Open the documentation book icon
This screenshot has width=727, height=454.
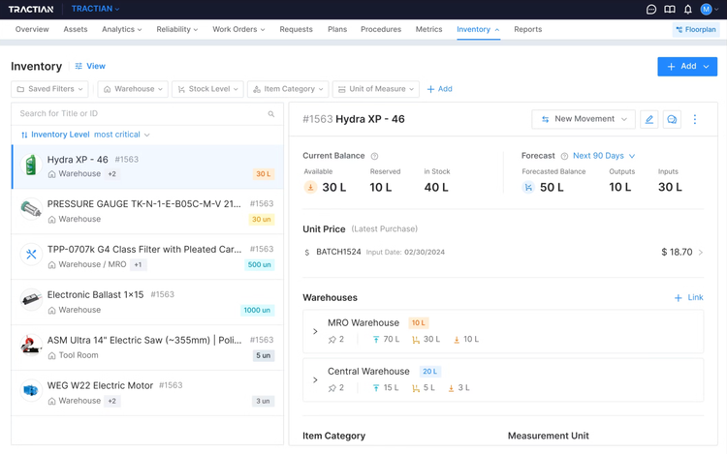tap(670, 10)
